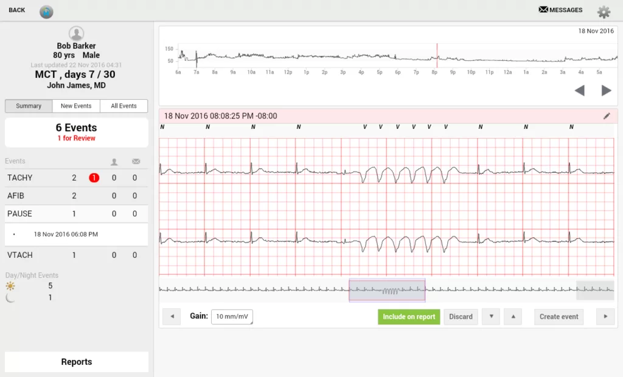Screen dimensions: 623x377
Task: Open the Reports section
Action: 76,362
